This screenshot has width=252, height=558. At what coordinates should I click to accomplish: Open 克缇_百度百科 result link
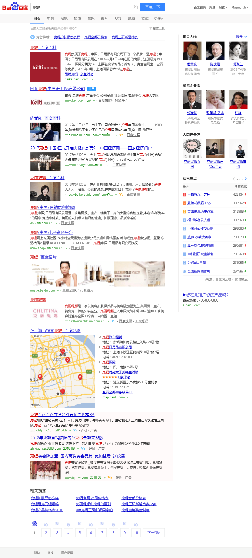[x=43, y=48]
